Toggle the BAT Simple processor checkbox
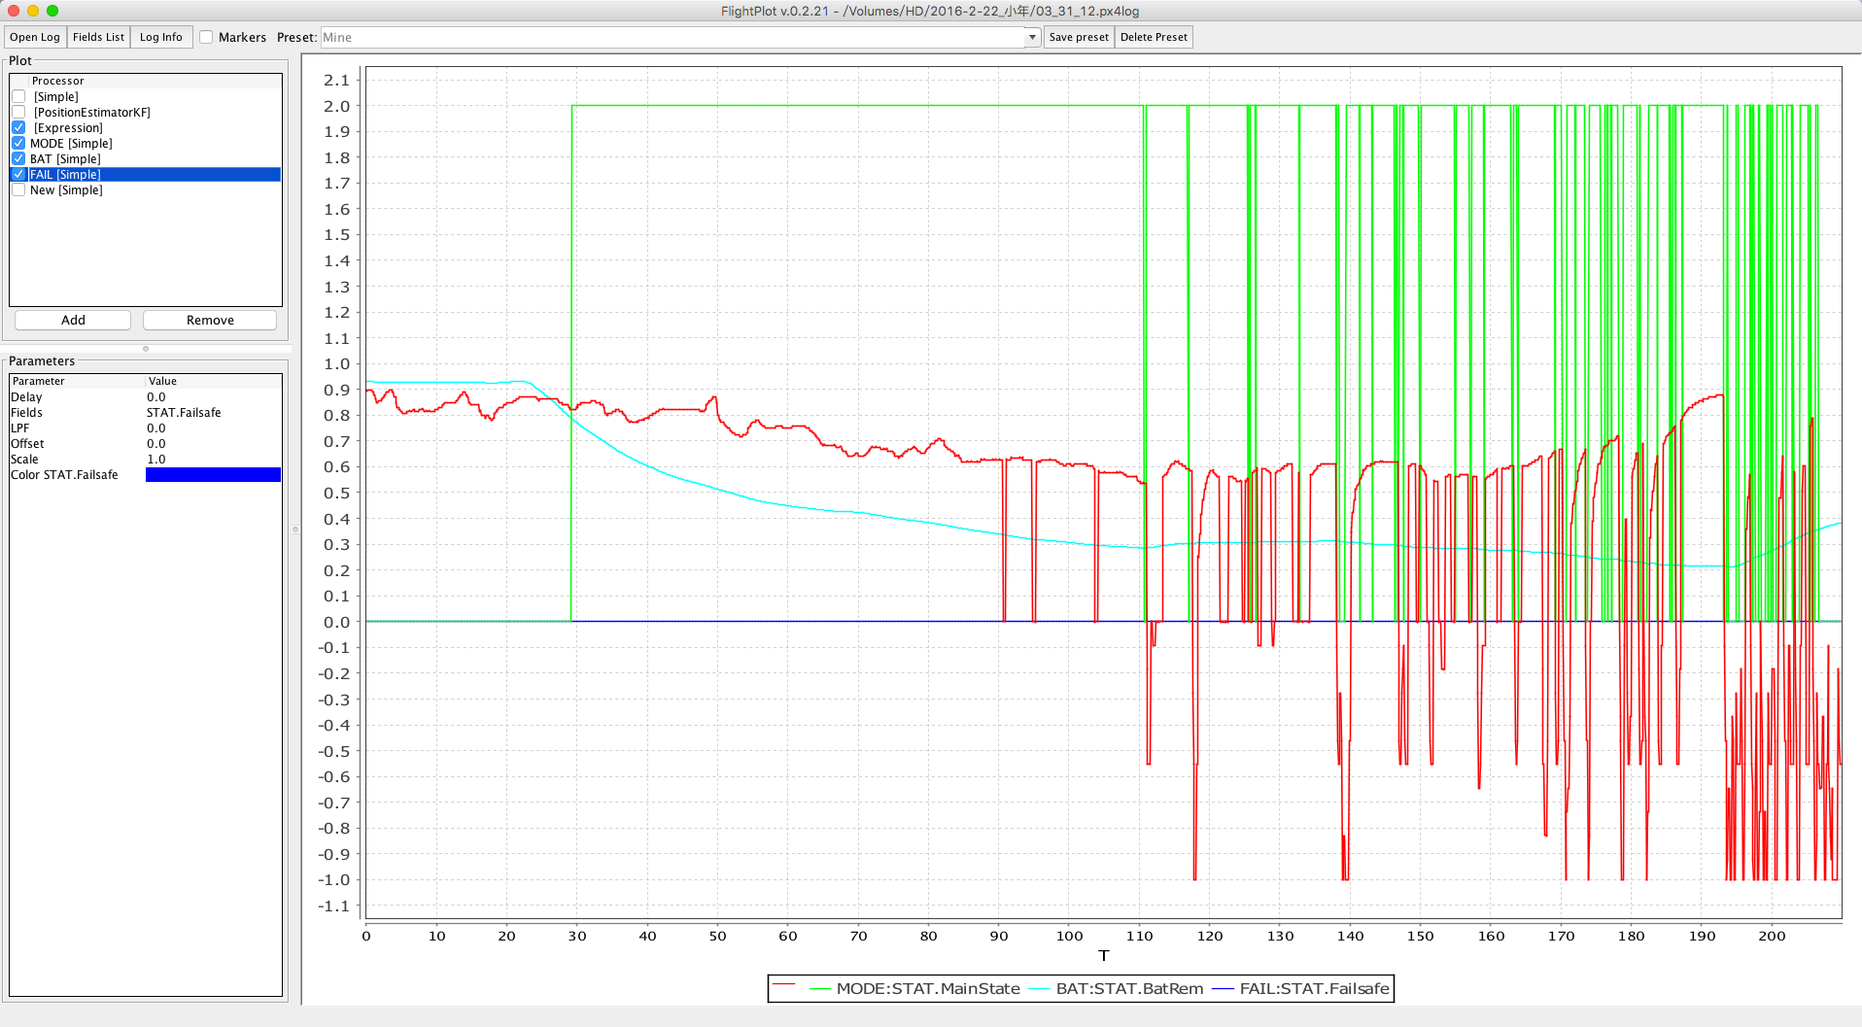 [18, 159]
